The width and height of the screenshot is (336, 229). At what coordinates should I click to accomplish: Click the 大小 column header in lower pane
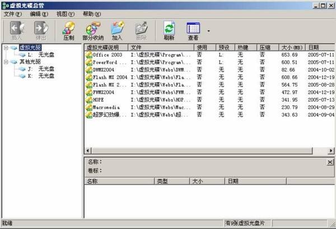(207, 181)
